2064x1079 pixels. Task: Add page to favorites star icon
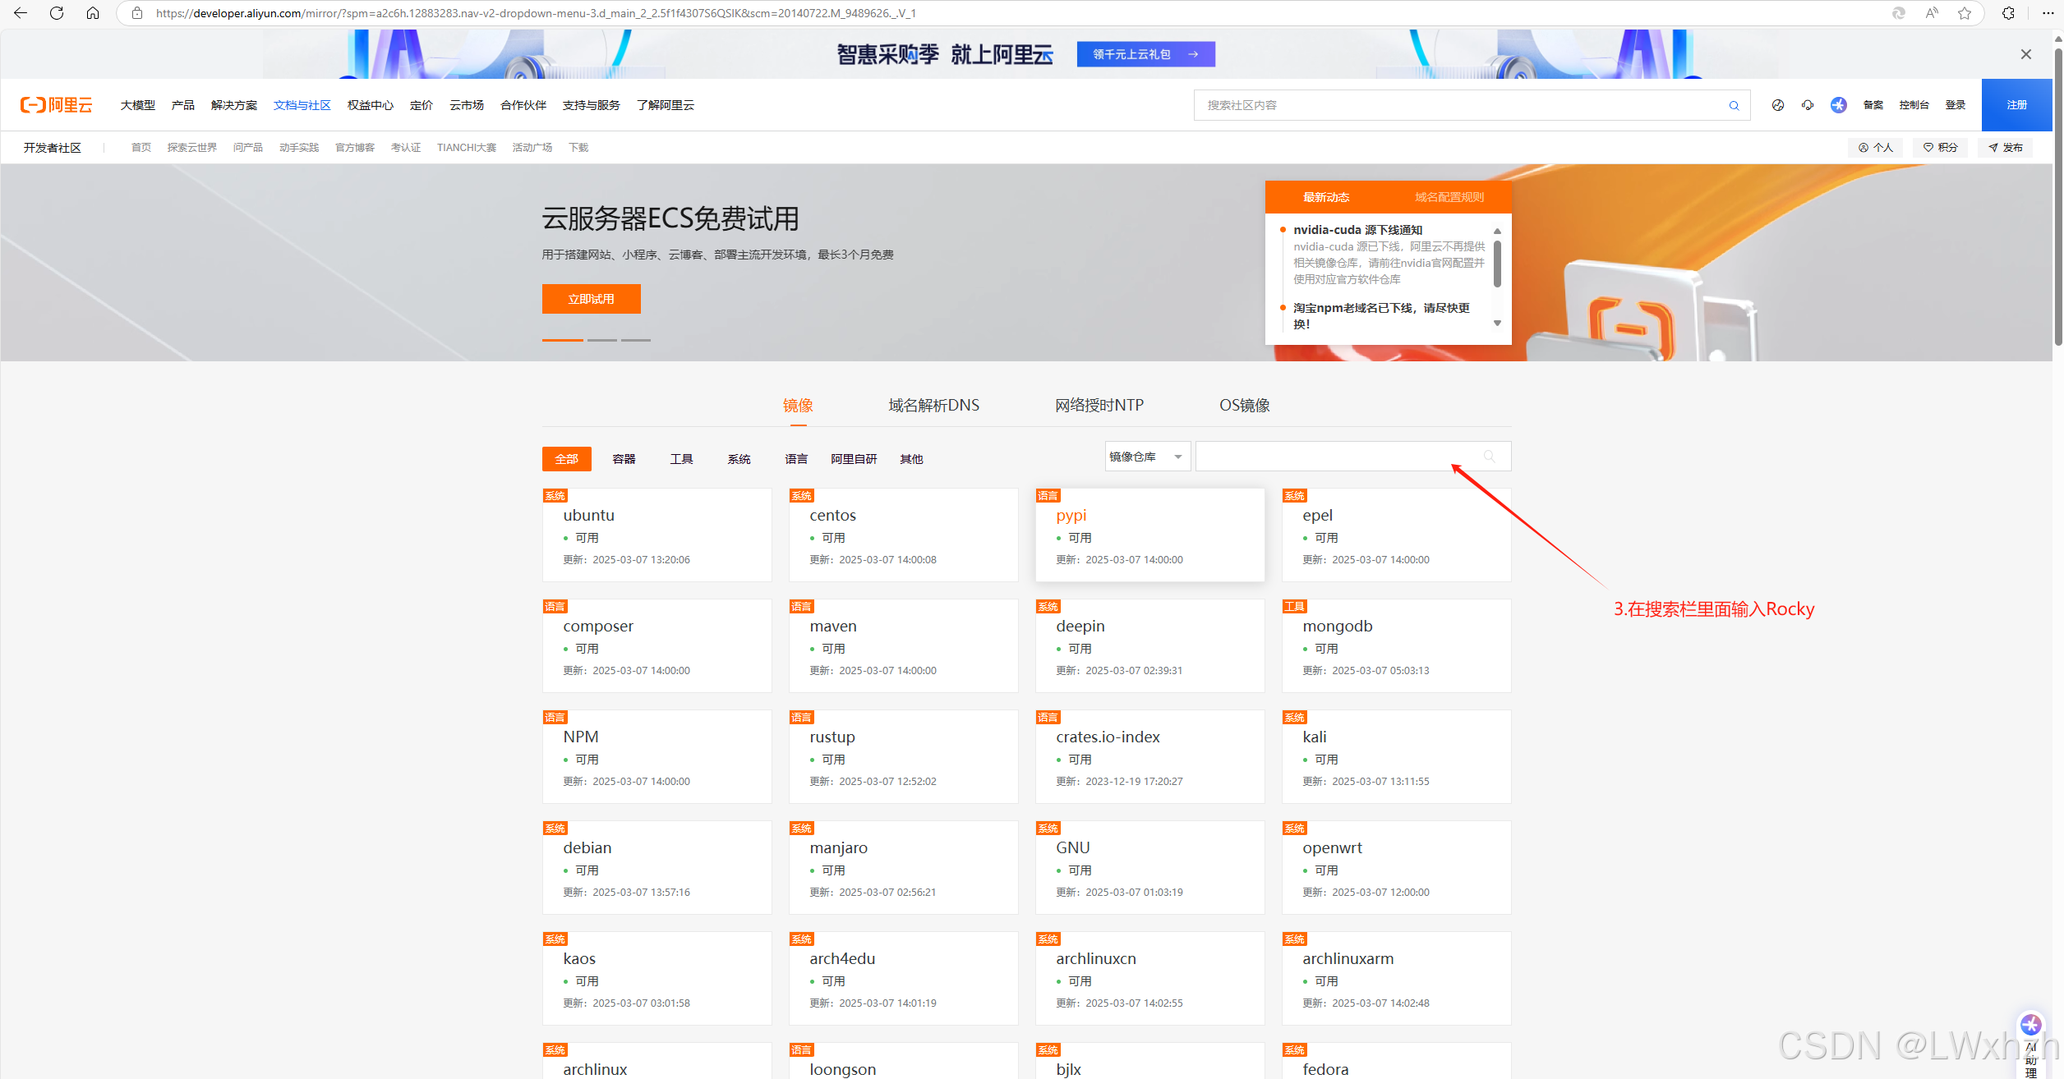(1965, 13)
